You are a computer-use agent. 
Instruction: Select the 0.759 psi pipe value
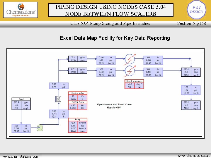(16, 128)
